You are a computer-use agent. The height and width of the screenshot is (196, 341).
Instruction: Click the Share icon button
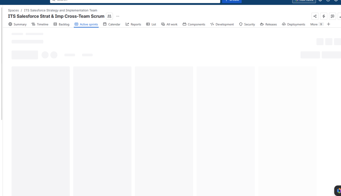tap(315, 16)
